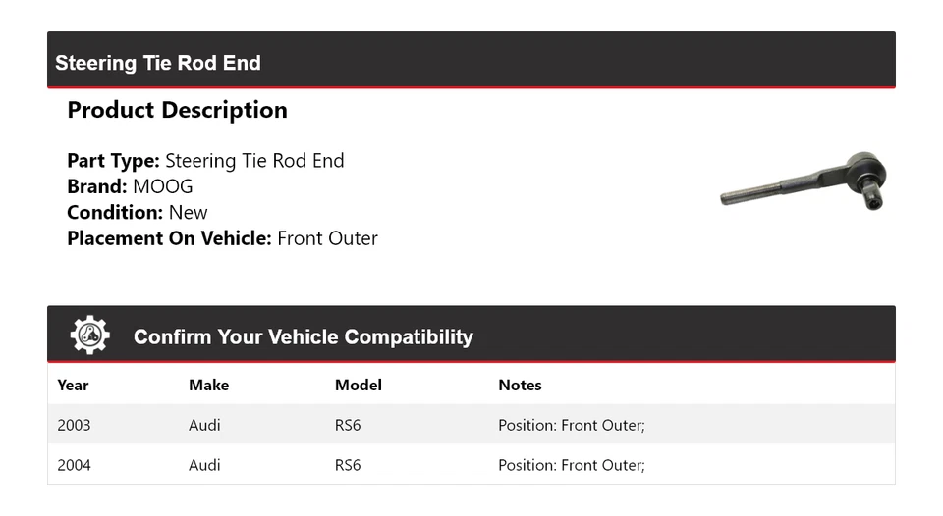Click Position note in 2004 row
Viewport: 943px width, 516px height.
tap(571, 465)
